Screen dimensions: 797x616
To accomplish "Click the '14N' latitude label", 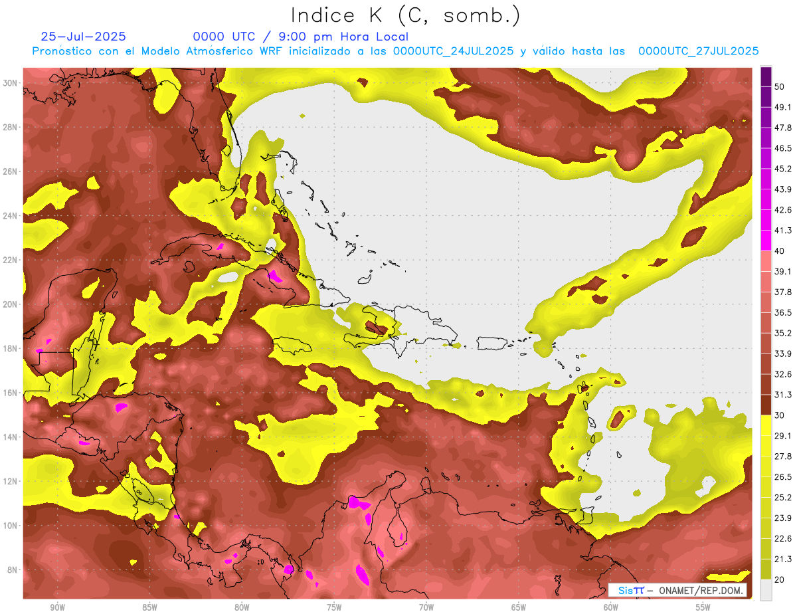I will click(x=11, y=437).
